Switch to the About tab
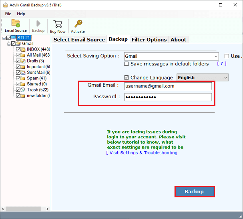The height and width of the screenshot is (219, 243). 179,40
